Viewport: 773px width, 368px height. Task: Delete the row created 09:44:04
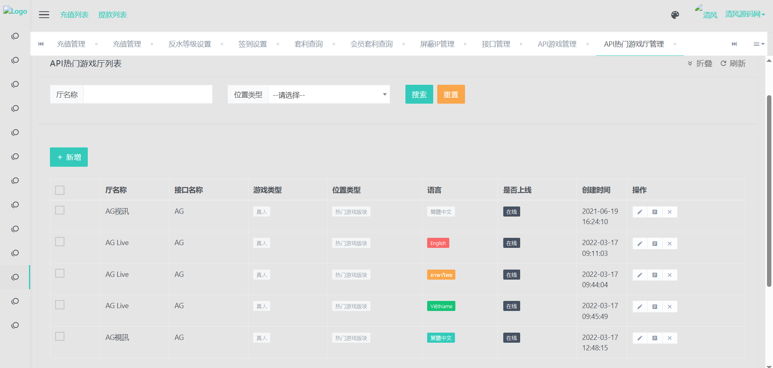(x=670, y=275)
